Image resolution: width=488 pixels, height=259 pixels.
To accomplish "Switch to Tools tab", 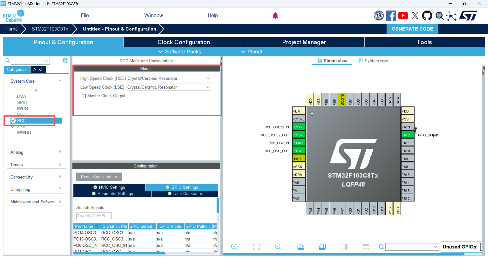I will click(x=424, y=42).
